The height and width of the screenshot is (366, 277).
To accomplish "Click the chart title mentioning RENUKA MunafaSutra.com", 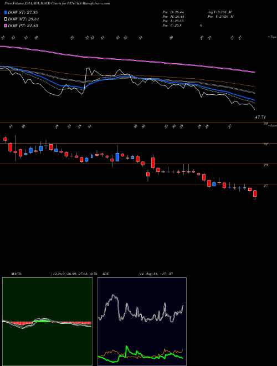I will tap(57, 3).
